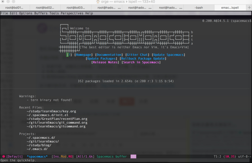Open the Tools menu

54,13
